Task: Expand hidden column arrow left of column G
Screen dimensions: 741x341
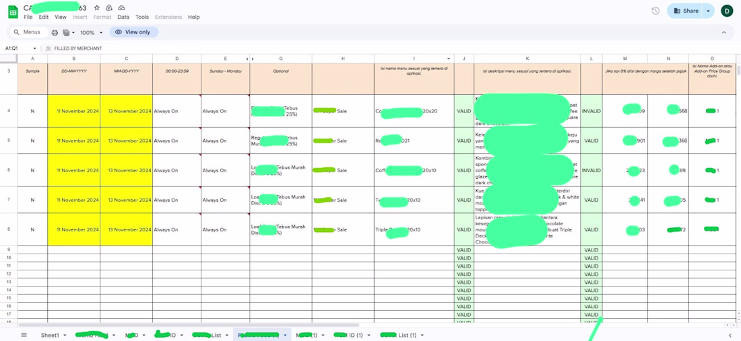Action: point(253,59)
